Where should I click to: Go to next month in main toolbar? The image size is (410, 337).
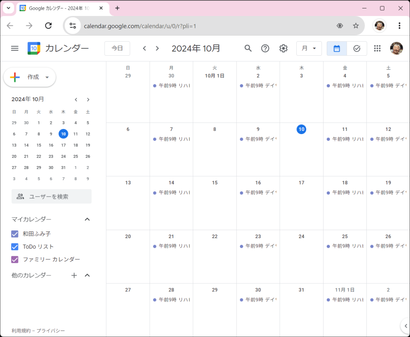[157, 48]
